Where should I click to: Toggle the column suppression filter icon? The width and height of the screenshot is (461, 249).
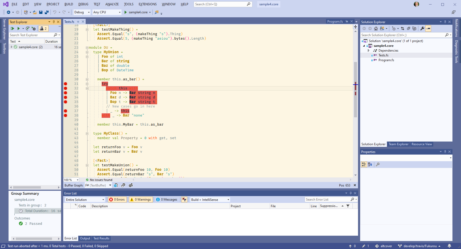(348, 206)
